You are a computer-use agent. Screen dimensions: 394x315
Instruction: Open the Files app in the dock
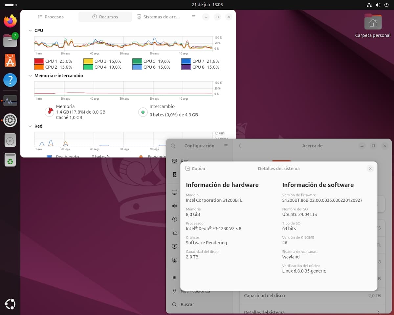pyautogui.click(x=10, y=41)
